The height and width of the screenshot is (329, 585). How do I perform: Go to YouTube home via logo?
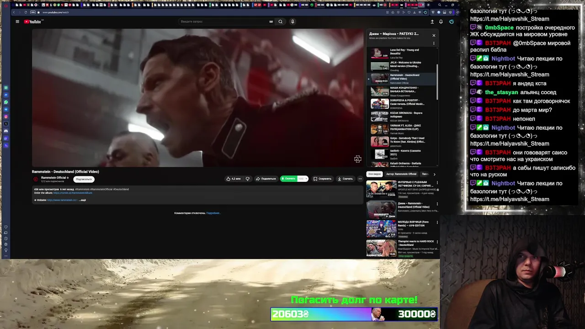33,21
